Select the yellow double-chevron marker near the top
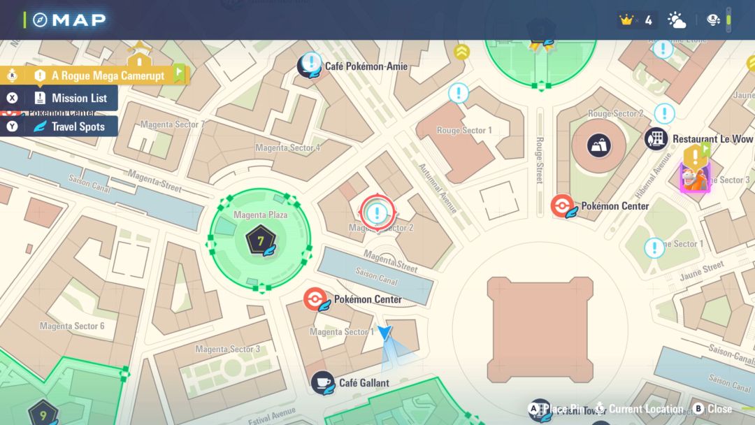The width and height of the screenshot is (755, 425). (x=461, y=51)
